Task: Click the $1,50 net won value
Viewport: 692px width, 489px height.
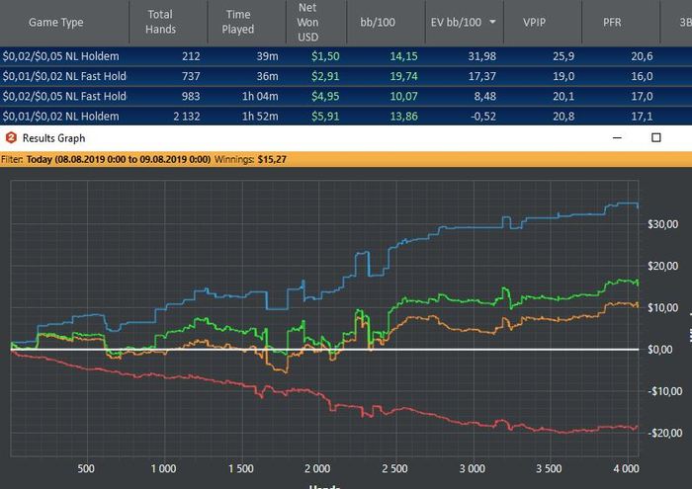Action: point(325,56)
